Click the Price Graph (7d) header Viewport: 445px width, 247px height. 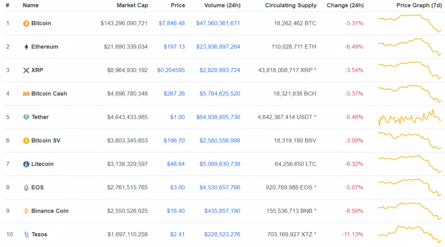(x=419, y=5)
